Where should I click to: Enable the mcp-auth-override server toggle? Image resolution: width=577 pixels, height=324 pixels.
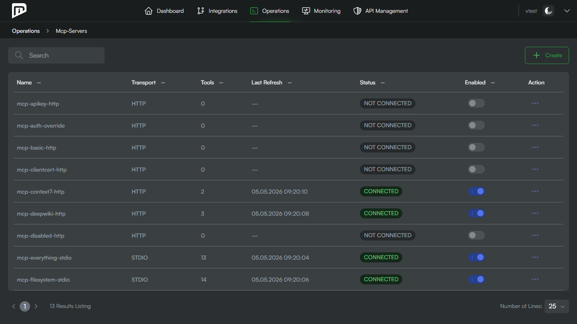476,125
